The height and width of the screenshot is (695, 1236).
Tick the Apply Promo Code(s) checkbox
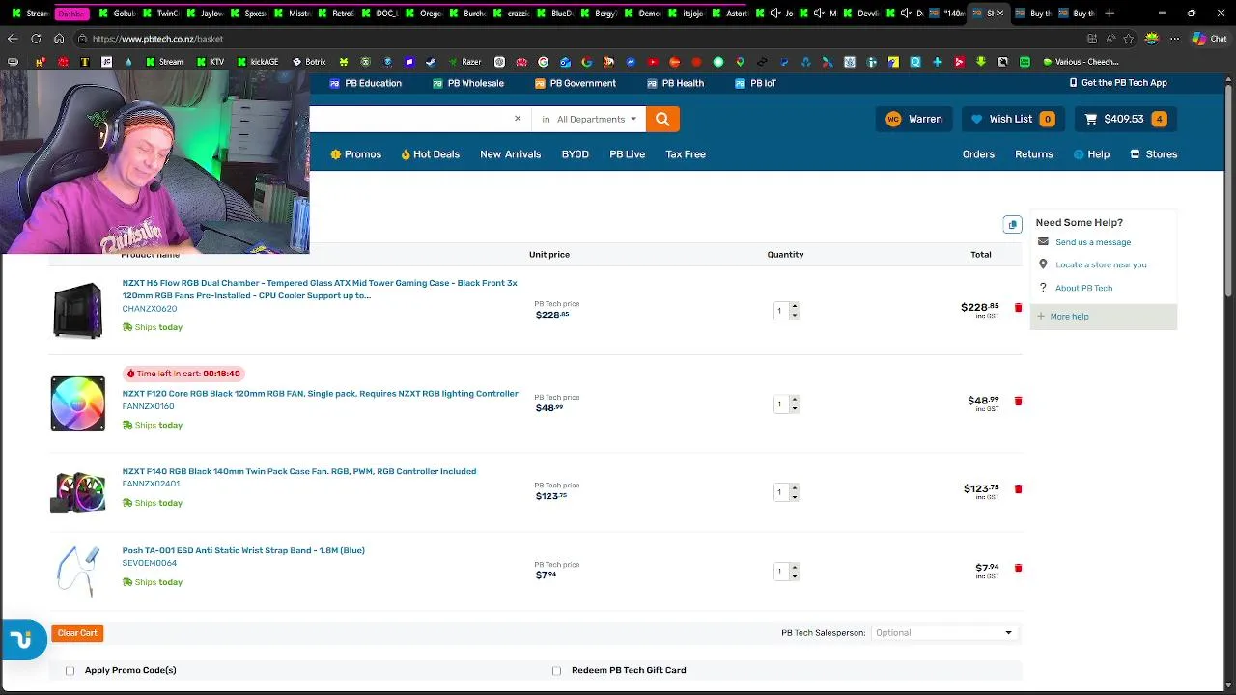(x=70, y=670)
